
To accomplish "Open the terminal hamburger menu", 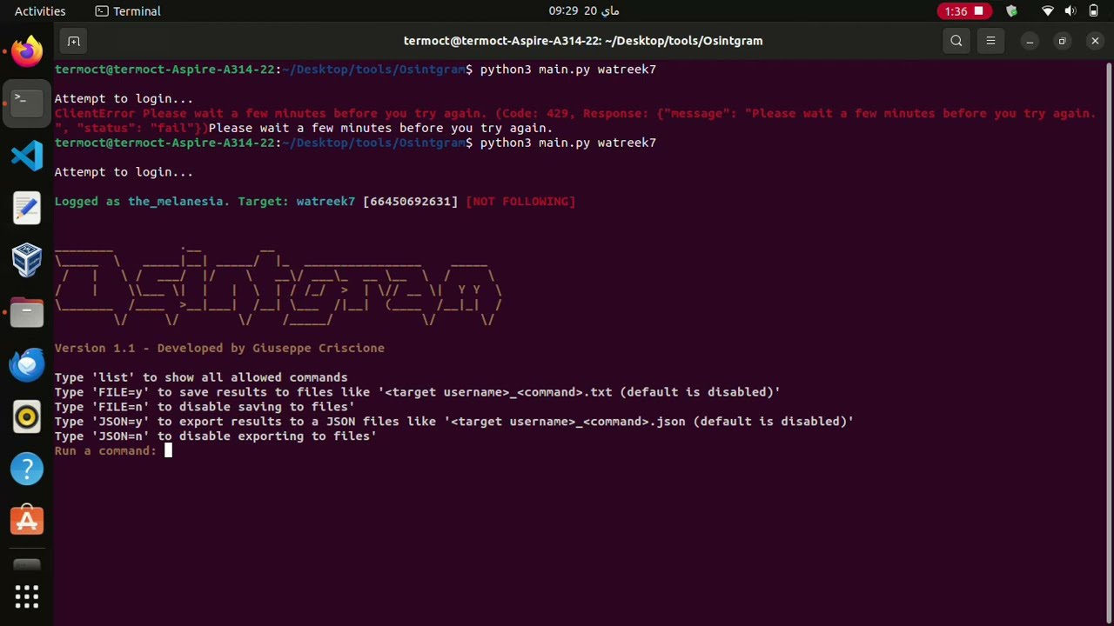I will point(990,41).
